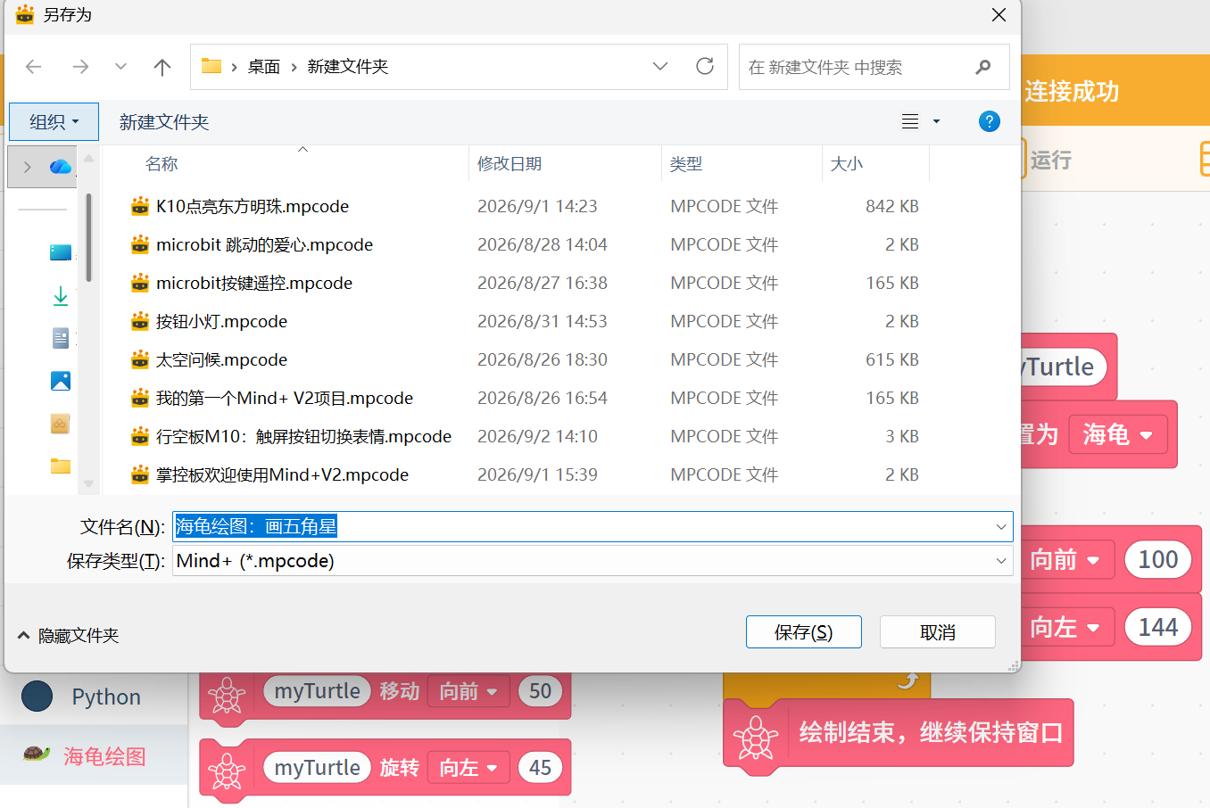This screenshot has height=808, width=1210.
Task: Navigate up one folder level
Action: click(x=162, y=67)
